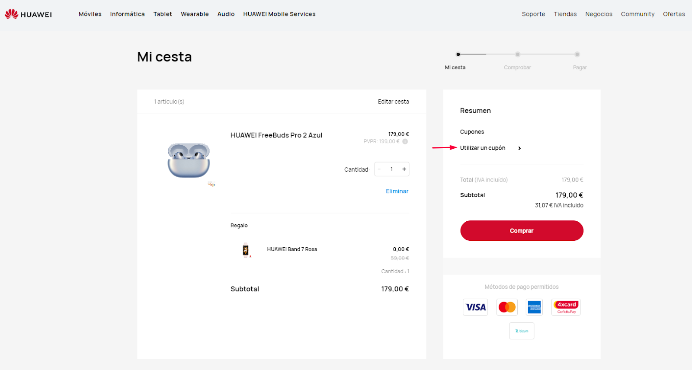Open FreeBuds Pro 2 product image
The height and width of the screenshot is (370, 692).
coord(189,160)
